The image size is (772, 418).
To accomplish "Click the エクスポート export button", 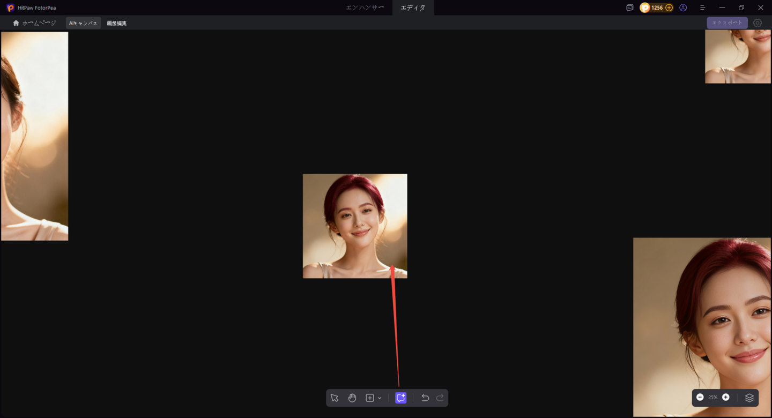I will click(x=727, y=23).
